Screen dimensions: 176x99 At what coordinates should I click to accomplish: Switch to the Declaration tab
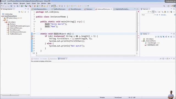click(53, 59)
